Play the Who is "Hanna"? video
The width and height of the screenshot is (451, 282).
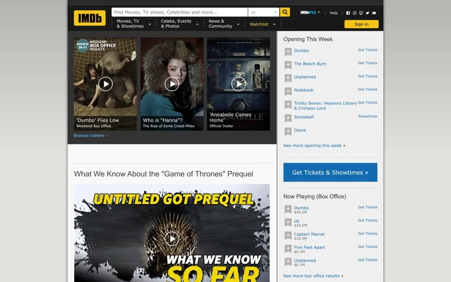coord(172,84)
